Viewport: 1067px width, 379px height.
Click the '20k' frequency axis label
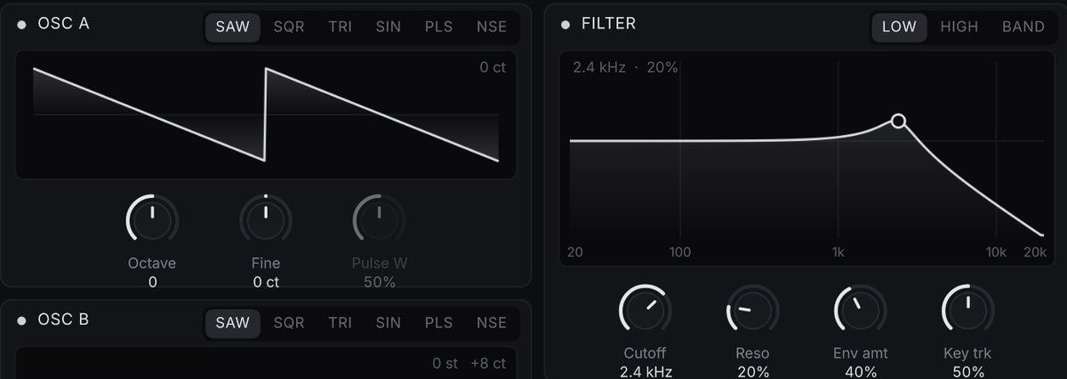click(1035, 252)
